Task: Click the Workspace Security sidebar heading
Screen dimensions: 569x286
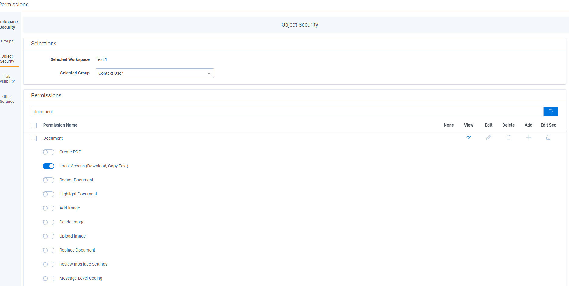Action: 9,24
